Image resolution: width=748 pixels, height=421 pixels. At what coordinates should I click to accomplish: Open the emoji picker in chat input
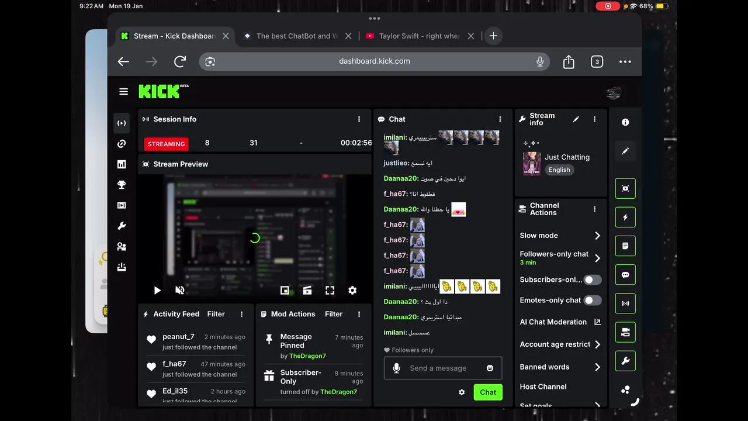(x=490, y=368)
